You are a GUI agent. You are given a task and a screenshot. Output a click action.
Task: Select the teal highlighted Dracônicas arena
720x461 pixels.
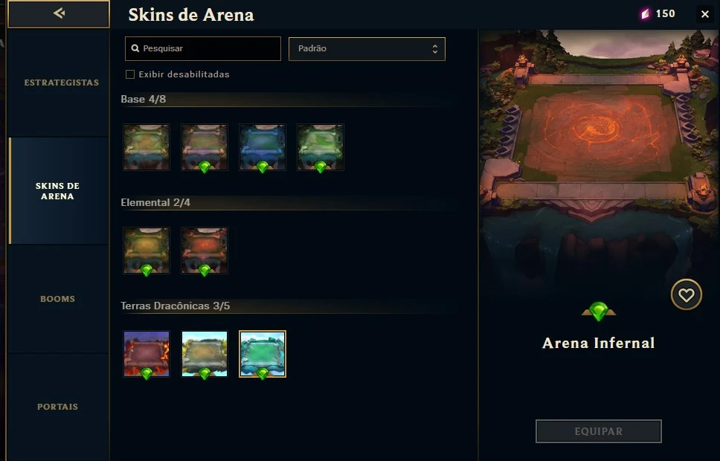(263, 354)
